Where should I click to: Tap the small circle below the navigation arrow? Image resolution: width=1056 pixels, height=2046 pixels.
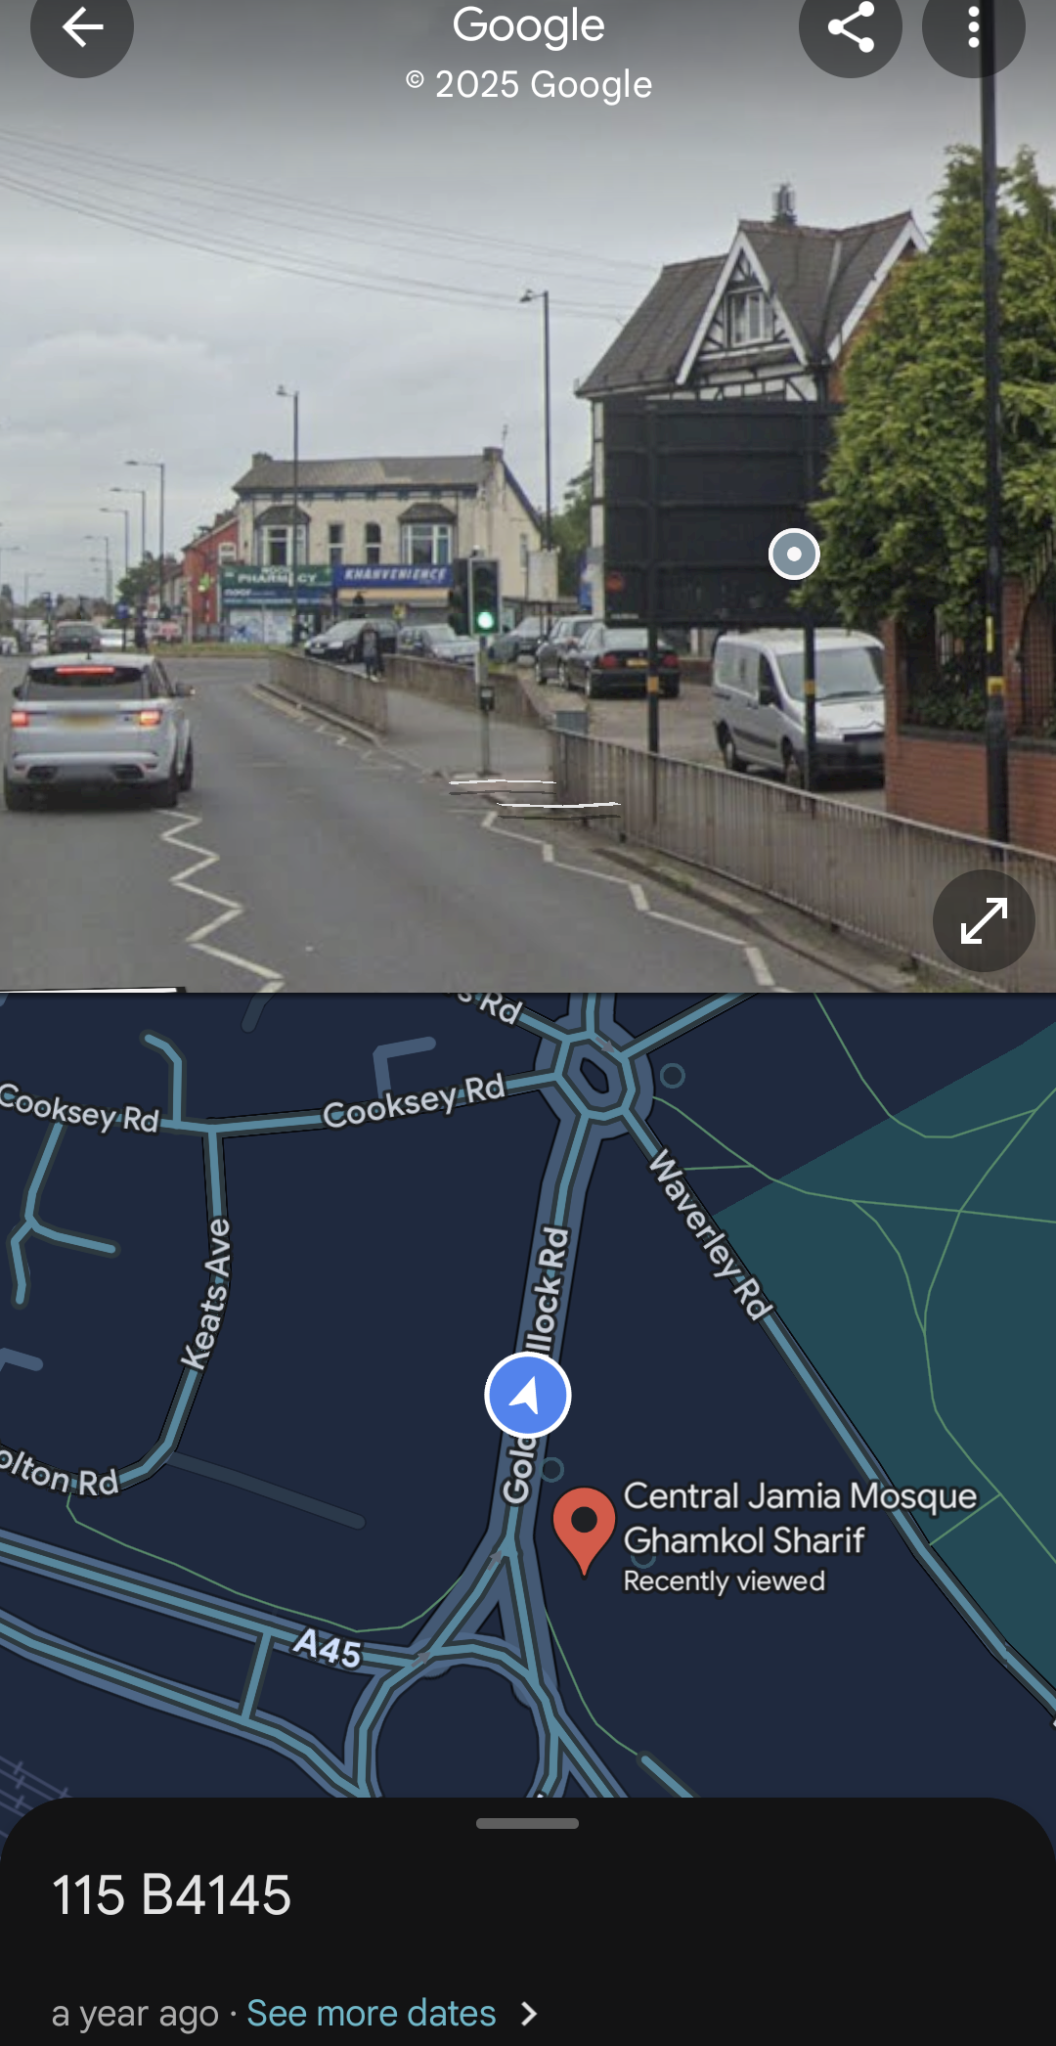551,1469
